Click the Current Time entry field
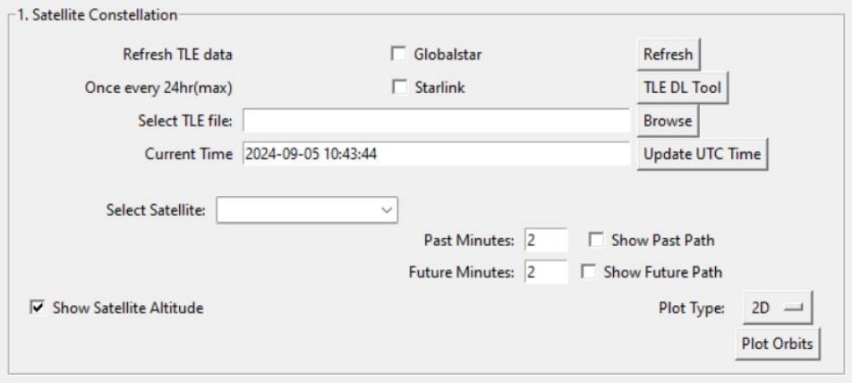 [x=436, y=154]
